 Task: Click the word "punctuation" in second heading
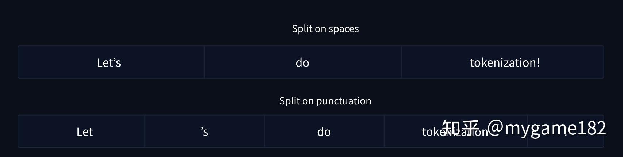343,101
